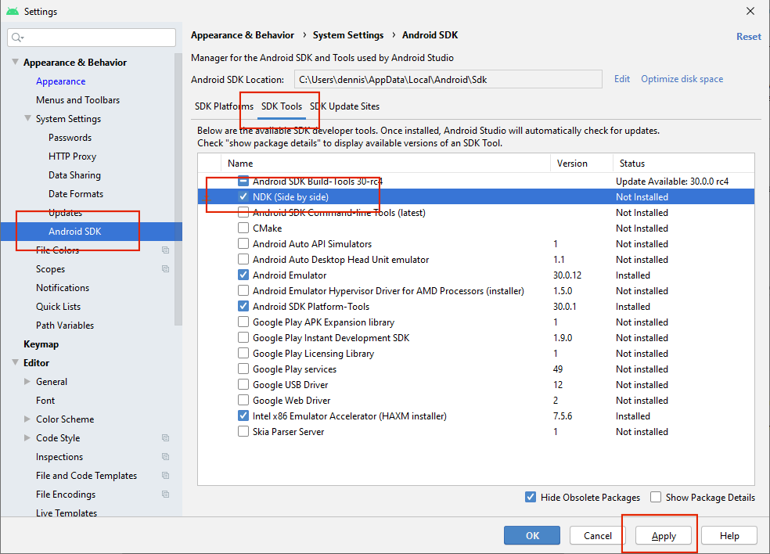Click the Apply button

click(x=662, y=535)
